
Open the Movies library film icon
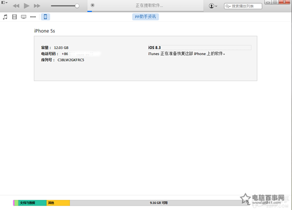click(15, 17)
